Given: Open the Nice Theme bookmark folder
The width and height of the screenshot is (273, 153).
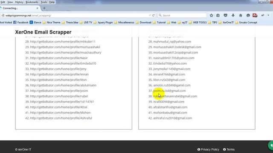Looking at the screenshot, I should point(52,23).
